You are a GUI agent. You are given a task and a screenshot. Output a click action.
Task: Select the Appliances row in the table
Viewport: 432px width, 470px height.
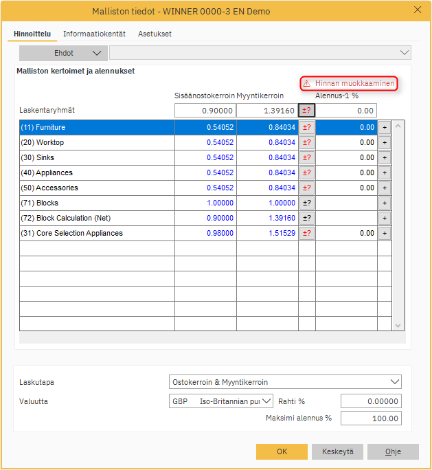[96, 172]
